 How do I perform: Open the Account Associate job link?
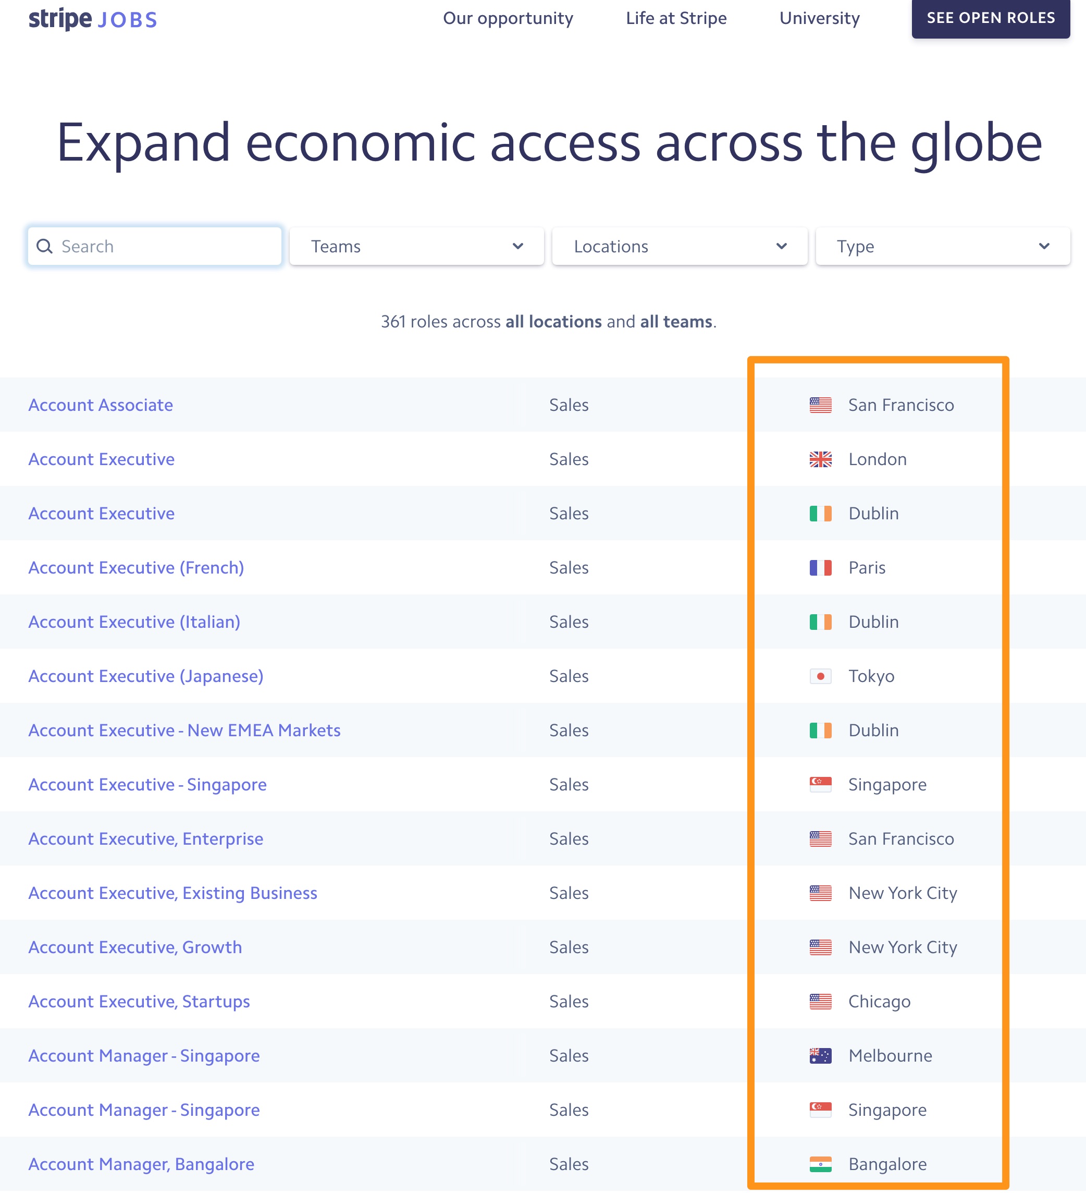101,405
